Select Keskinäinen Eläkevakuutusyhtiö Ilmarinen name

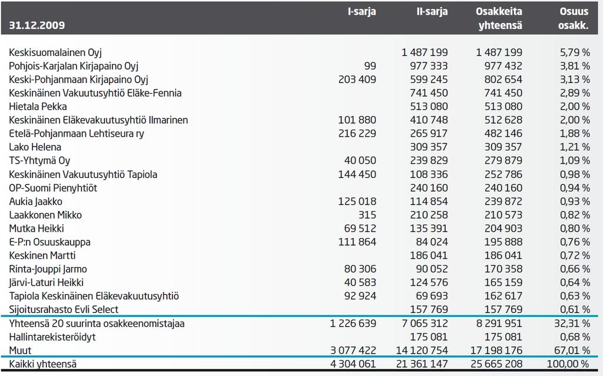click(x=98, y=120)
